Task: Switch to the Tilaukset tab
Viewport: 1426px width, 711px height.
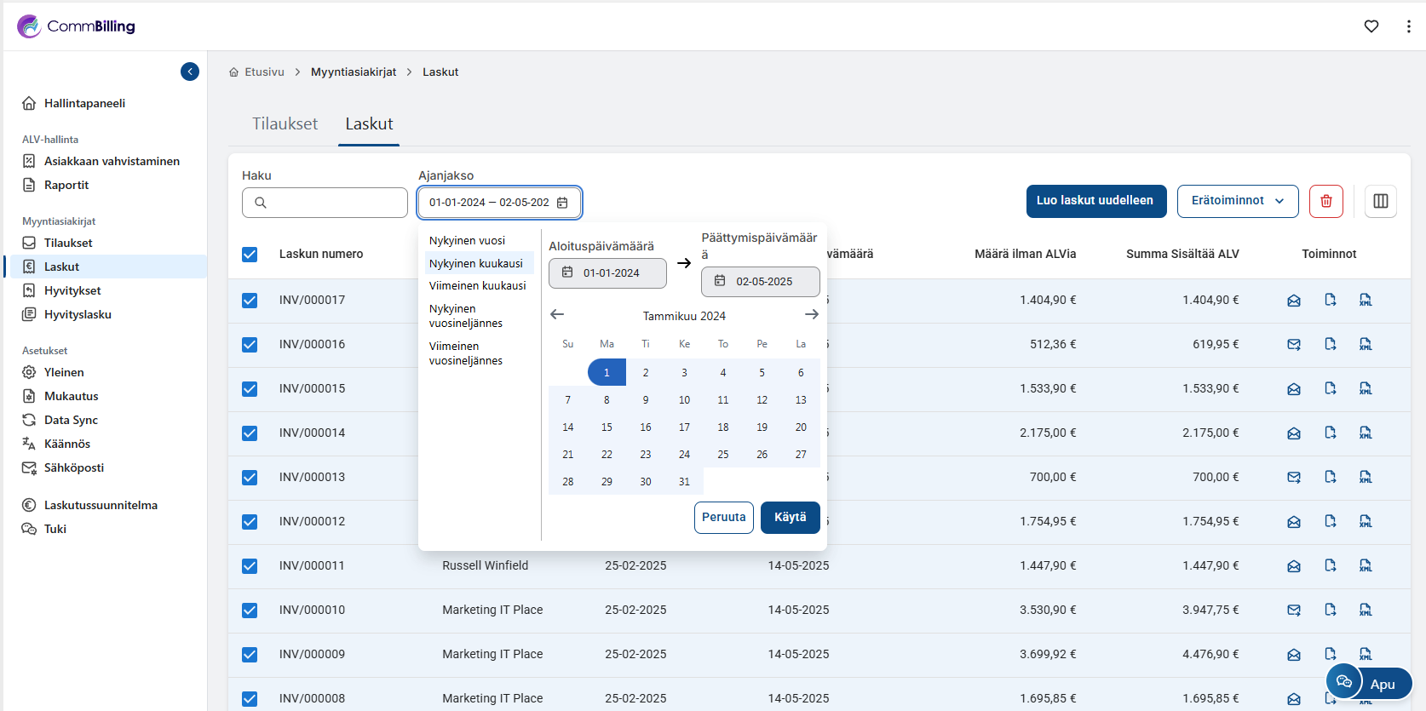Action: pos(285,123)
